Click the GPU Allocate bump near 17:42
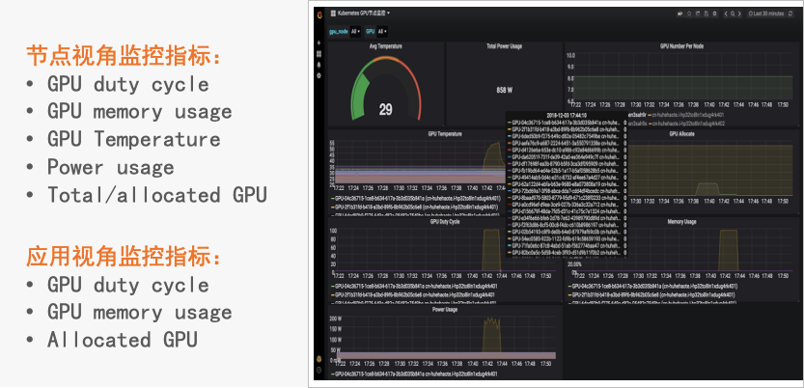The image size is (804, 388). [x=707, y=188]
